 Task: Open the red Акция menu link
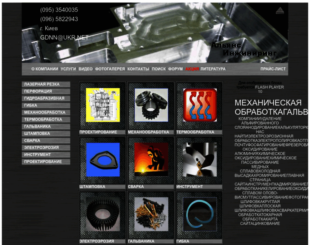192,69
